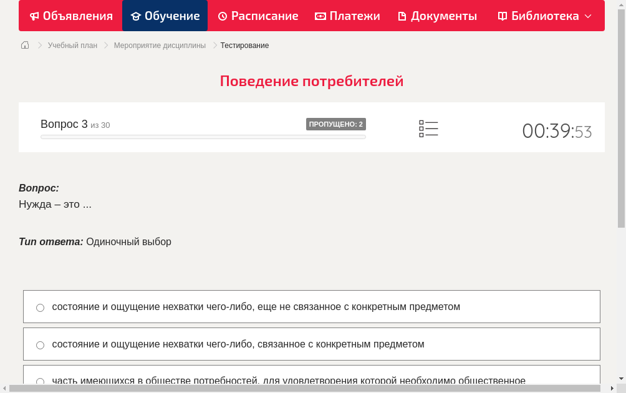Click the banknote icon beside Платежи
The width and height of the screenshot is (626, 393).
pyautogui.click(x=320, y=16)
